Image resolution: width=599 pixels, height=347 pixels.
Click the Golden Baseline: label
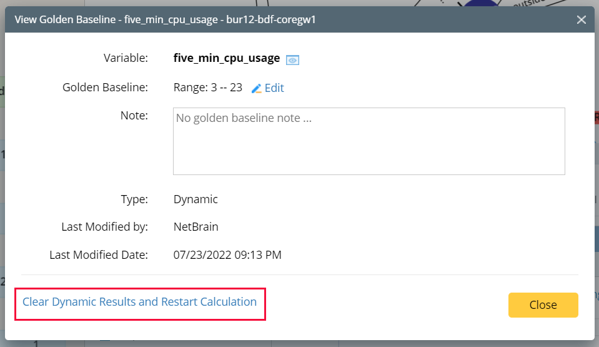105,88
